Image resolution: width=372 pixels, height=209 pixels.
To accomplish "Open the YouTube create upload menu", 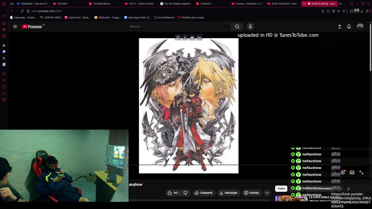I will pos(339,26).
